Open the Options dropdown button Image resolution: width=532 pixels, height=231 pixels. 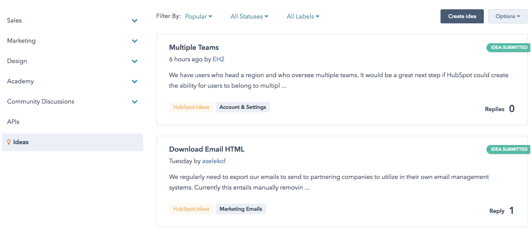508,16
